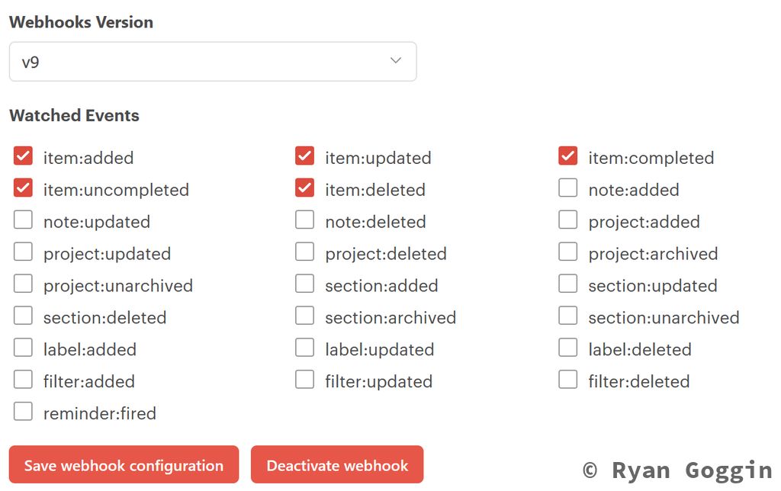This screenshot has height=491, width=781.
Task: Enable the reminder:fired event
Action: 23,412
